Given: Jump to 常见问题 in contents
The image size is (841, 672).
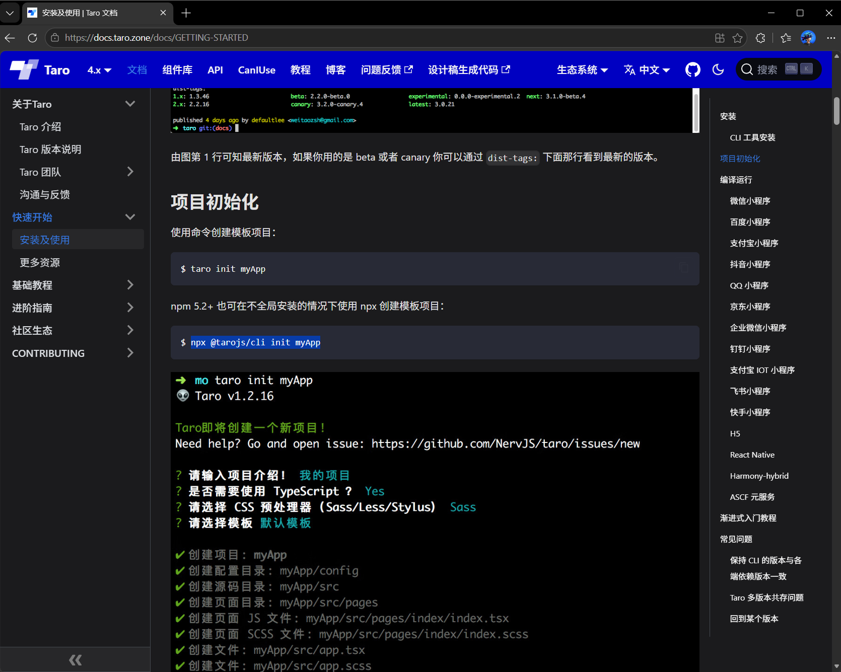Looking at the screenshot, I should click(736, 539).
